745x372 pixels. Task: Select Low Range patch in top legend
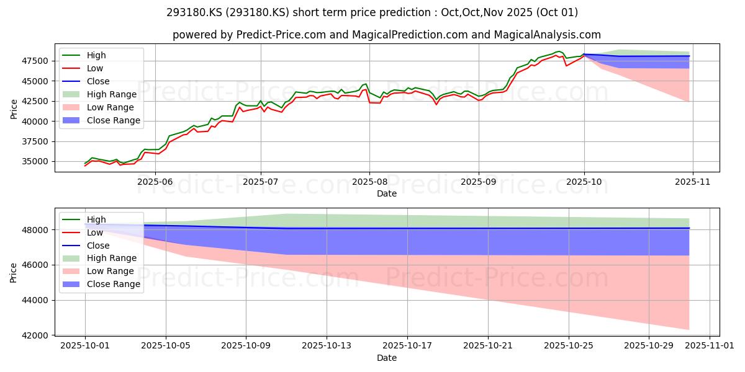tap(73, 107)
